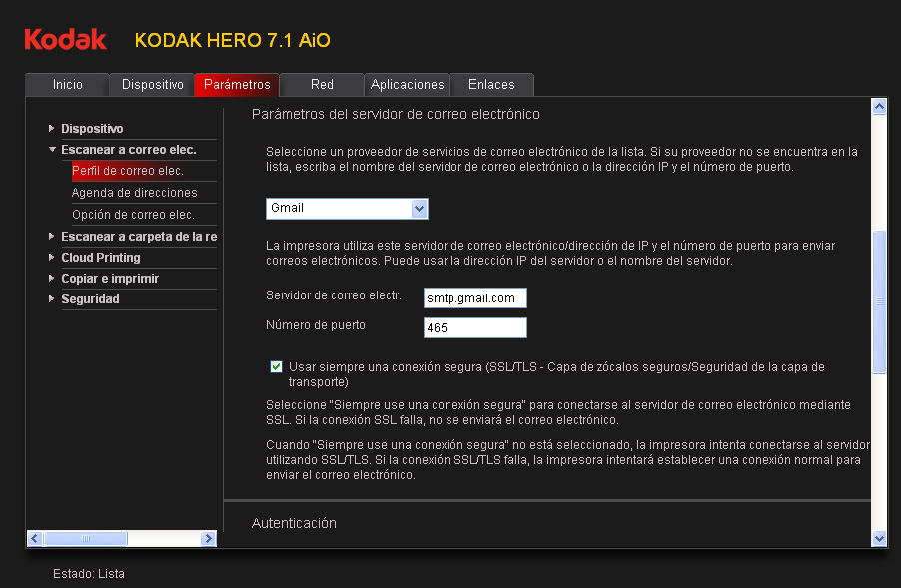Open Cloud Printing section
Viewport: 901px width, 588px height.
[101, 258]
